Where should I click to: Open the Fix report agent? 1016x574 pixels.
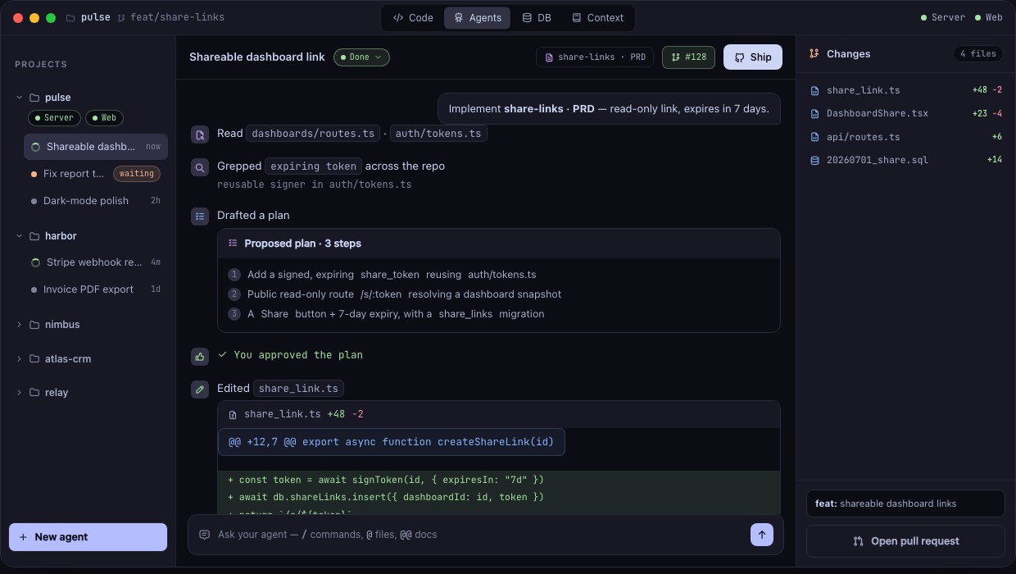(96, 174)
